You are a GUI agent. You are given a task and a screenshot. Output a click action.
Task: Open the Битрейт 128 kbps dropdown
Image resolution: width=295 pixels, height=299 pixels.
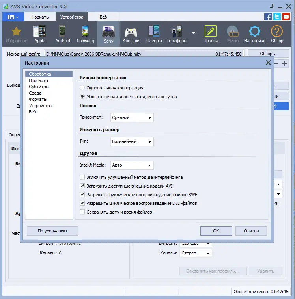pos(196,244)
